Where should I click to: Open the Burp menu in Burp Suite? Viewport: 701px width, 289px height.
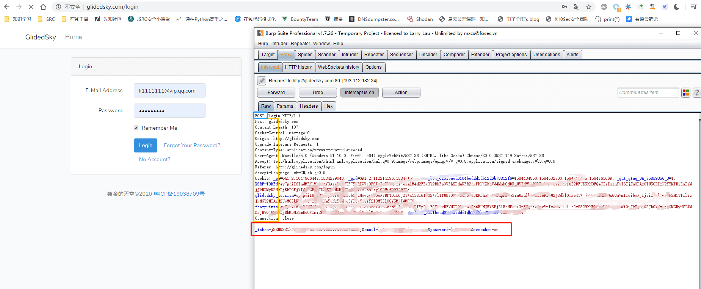(263, 44)
